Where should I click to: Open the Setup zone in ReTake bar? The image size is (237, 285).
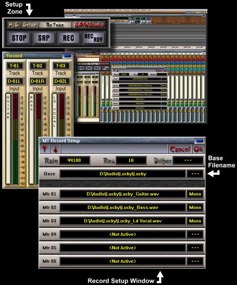tap(29, 25)
